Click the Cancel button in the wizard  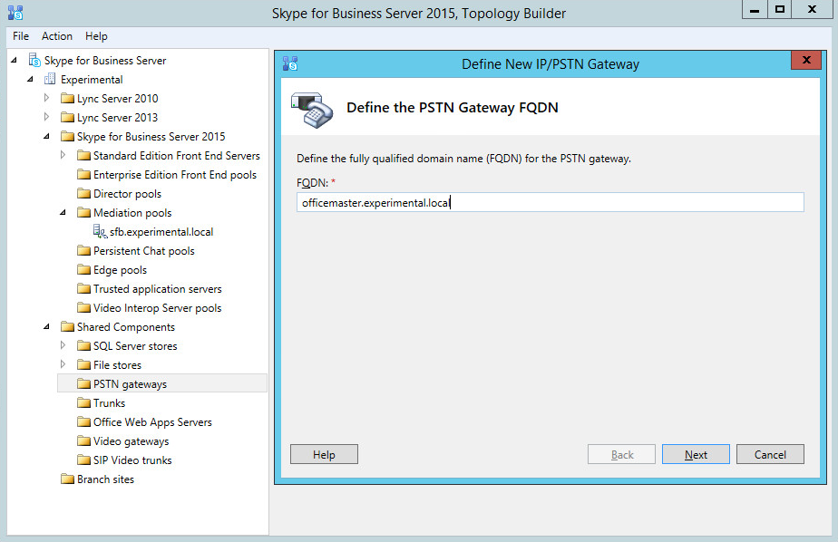770,455
